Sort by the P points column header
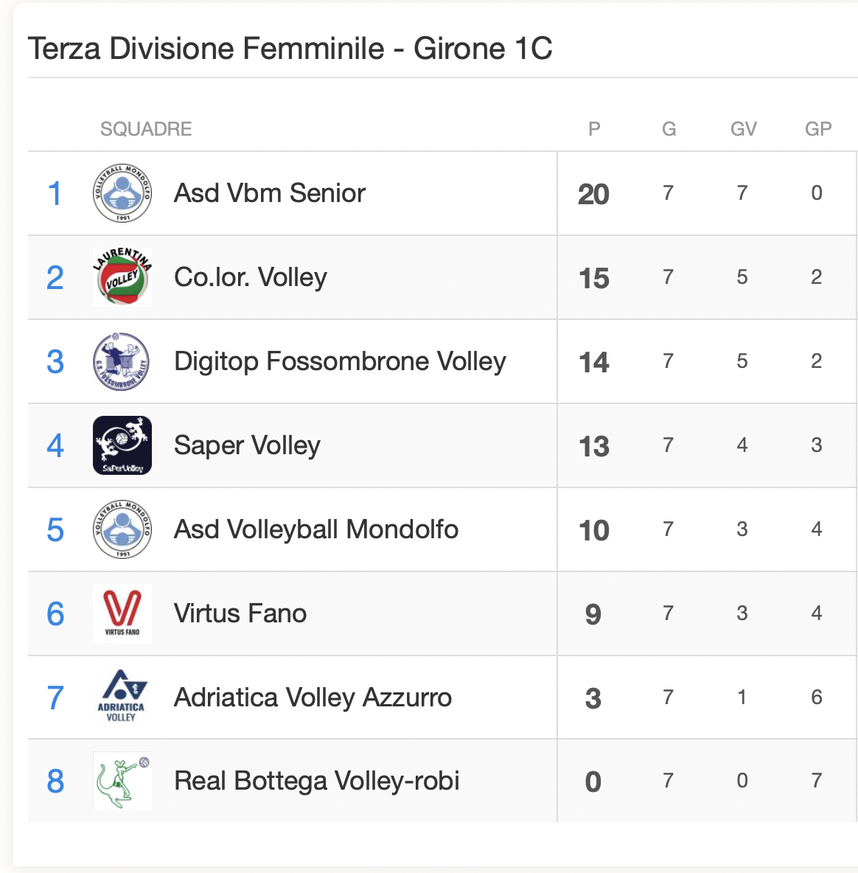The height and width of the screenshot is (873, 858). (x=594, y=129)
